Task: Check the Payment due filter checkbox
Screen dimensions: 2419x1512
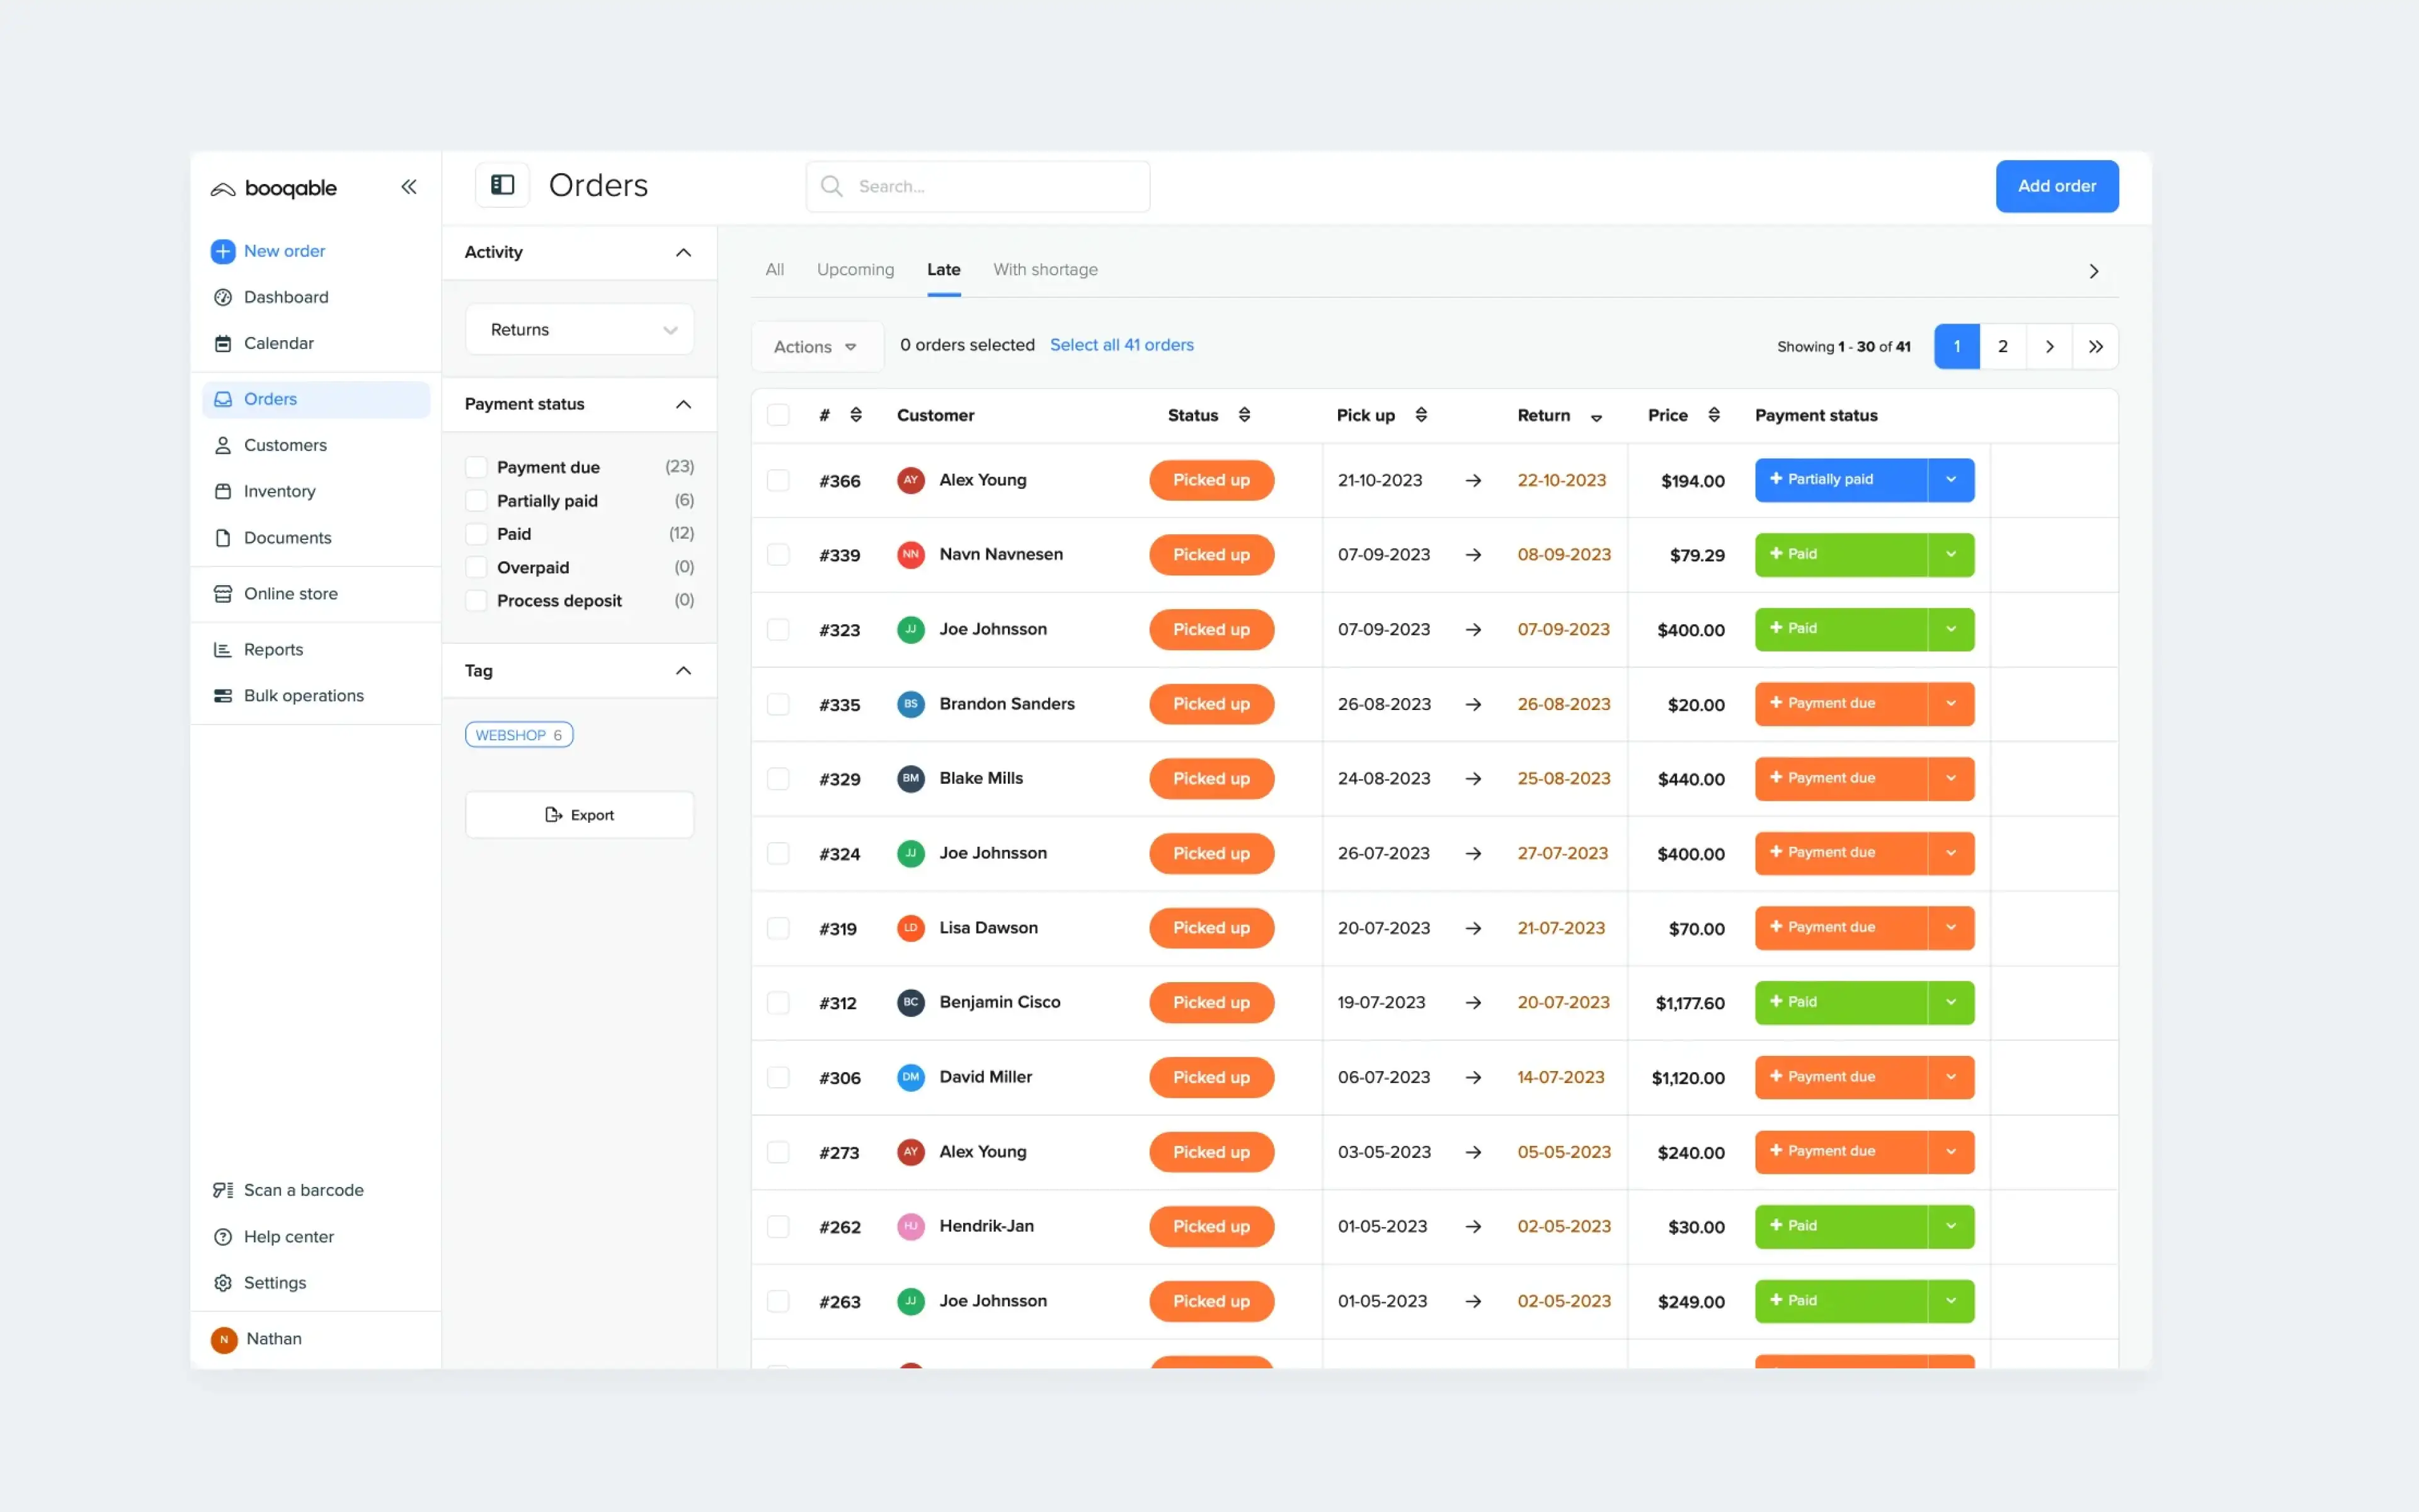Action: (x=477, y=467)
